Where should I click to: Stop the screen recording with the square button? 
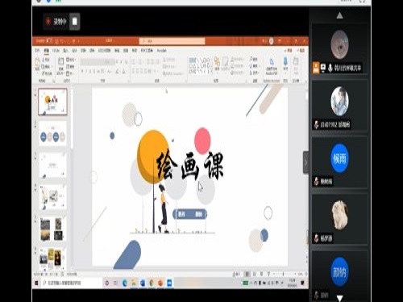pos(75,22)
